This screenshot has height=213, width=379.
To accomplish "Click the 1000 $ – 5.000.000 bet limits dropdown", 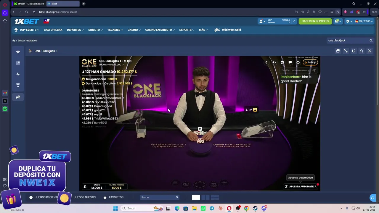I will (x=111, y=65).
